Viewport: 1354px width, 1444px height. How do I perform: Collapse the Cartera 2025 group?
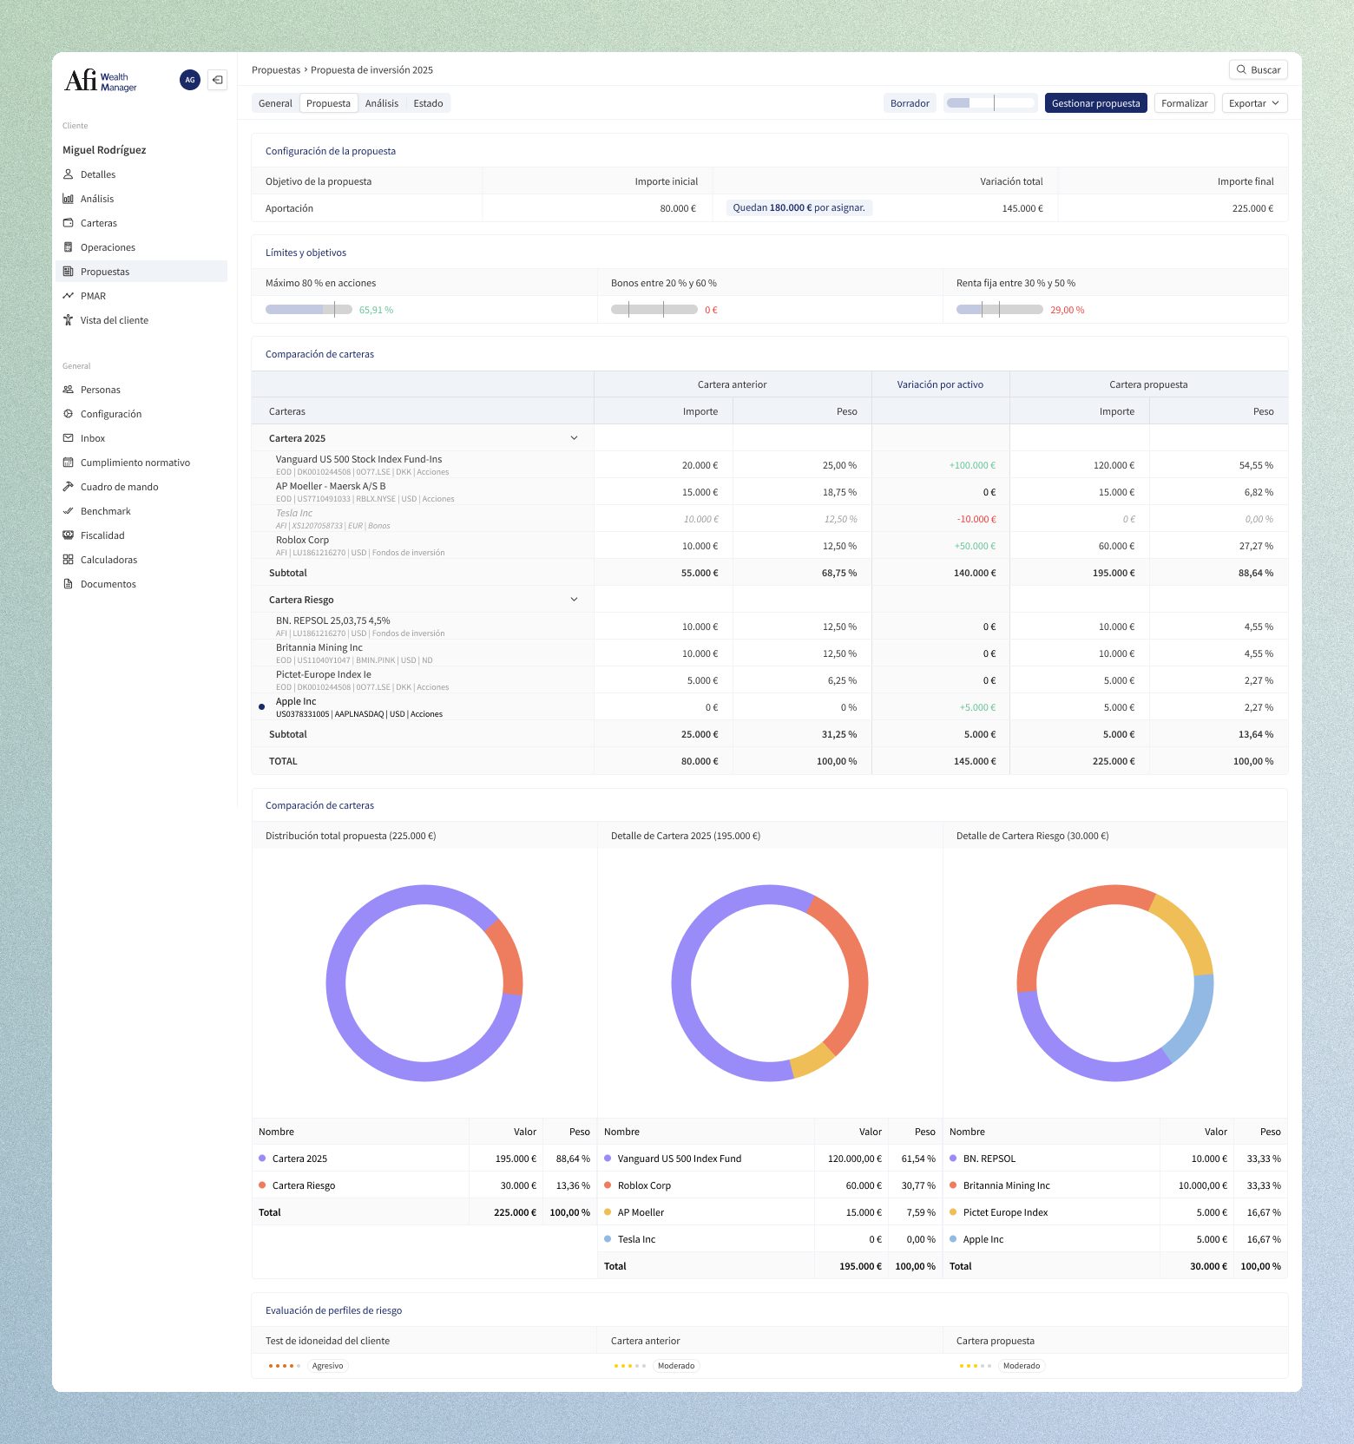(x=574, y=438)
